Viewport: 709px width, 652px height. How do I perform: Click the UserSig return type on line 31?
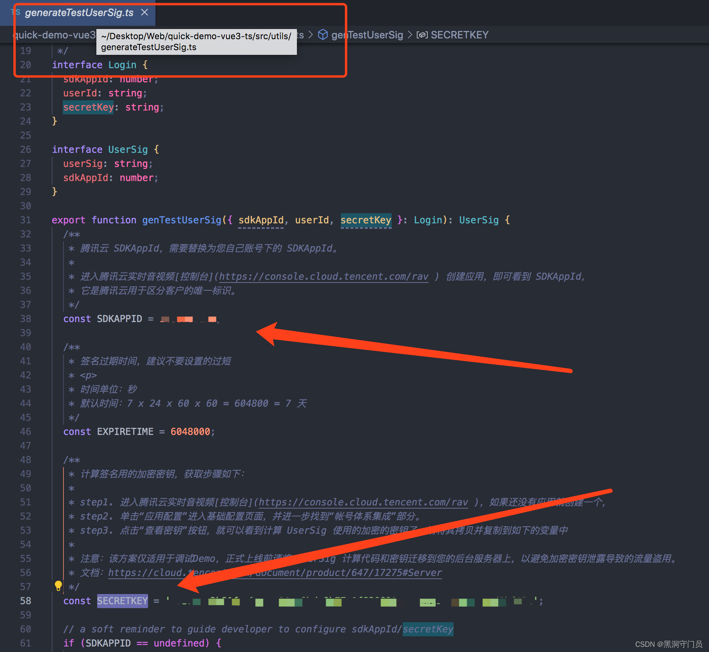pyautogui.click(x=479, y=220)
